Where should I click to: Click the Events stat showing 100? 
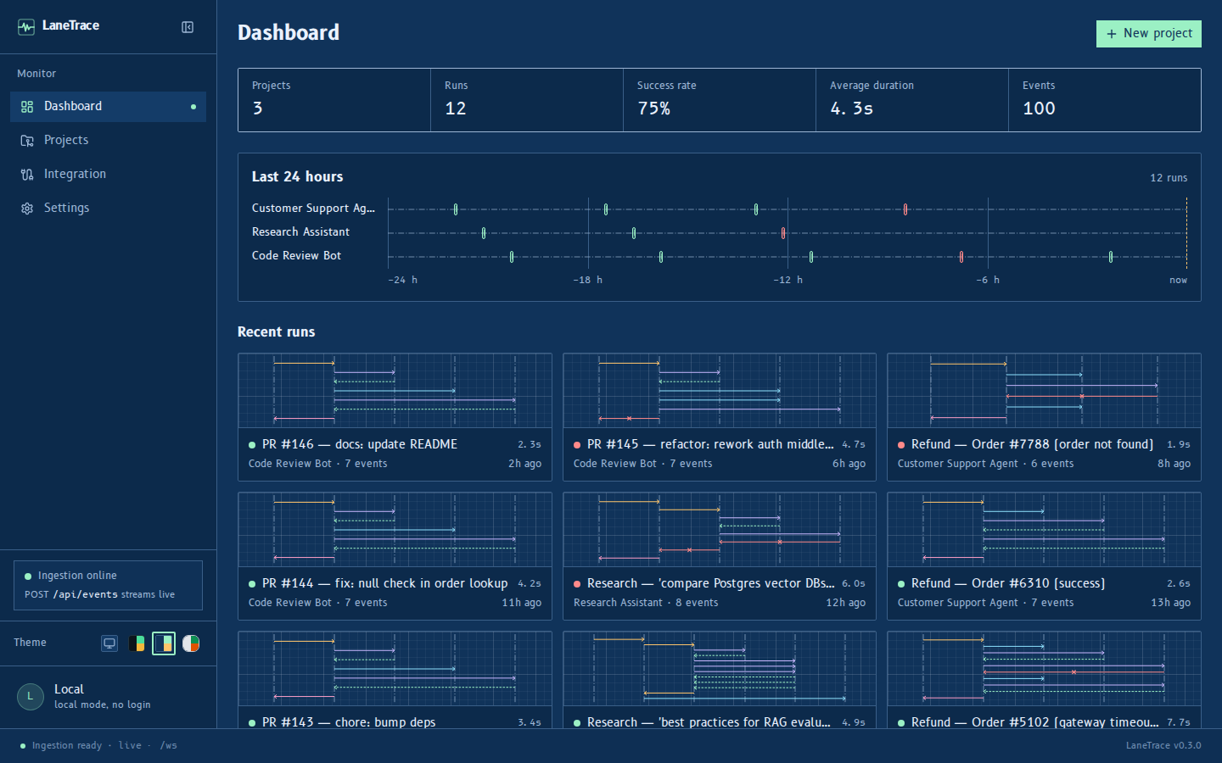(x=1105, y=100)
